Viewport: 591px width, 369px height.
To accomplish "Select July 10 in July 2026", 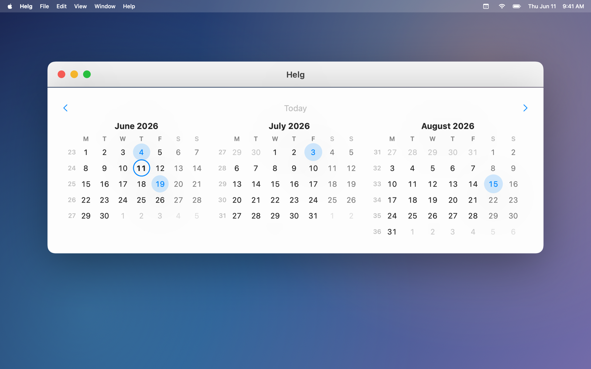I will point(313,168).
